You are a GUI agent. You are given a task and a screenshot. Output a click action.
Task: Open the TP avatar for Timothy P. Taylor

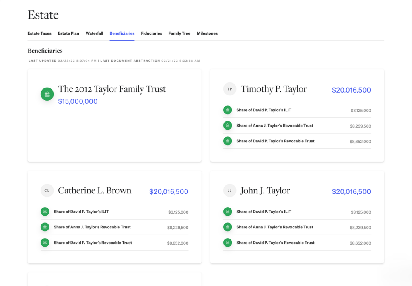tap(230, 89)
